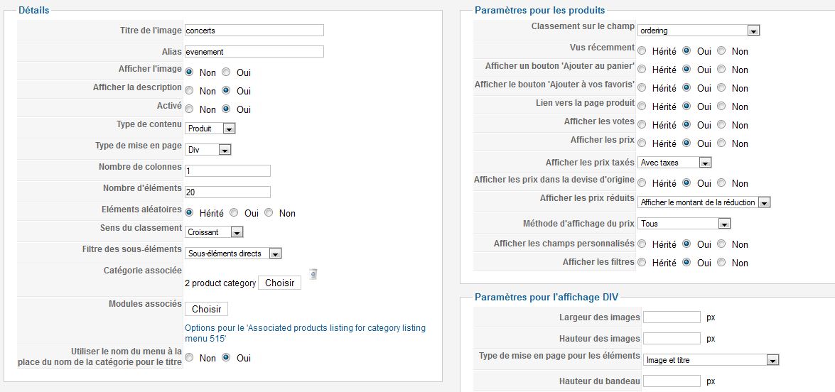Viewport: 835px width, 392px height.
Task: Select Hérité for Vus récemment
Action: coord(642,51)
